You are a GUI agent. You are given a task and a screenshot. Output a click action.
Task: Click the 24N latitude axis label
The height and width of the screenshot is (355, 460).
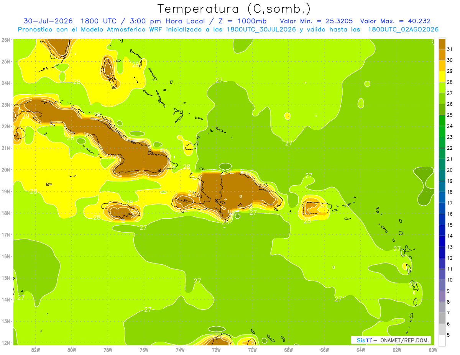(6, 83)
